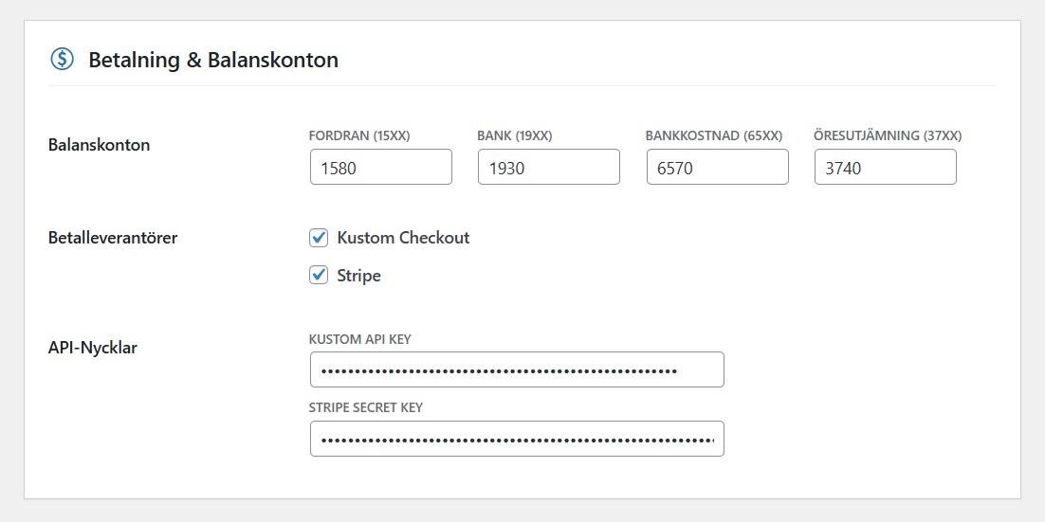Click the Bankkostnad field showing 6570

point(717,168)
